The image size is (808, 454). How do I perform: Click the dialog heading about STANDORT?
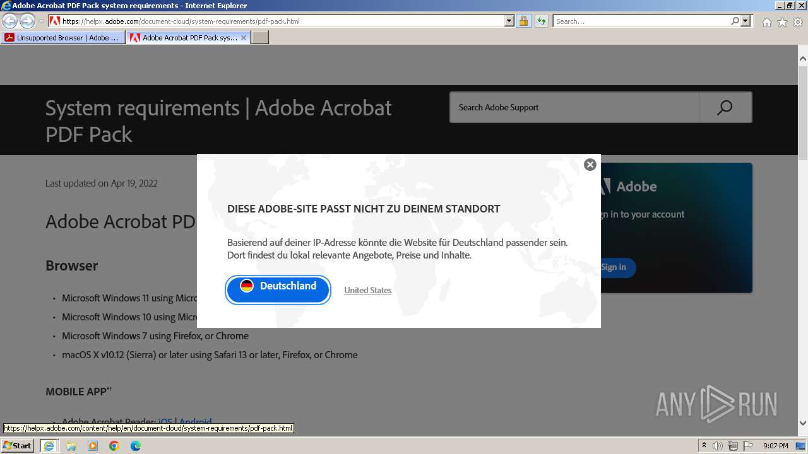(x=364, y=209)
